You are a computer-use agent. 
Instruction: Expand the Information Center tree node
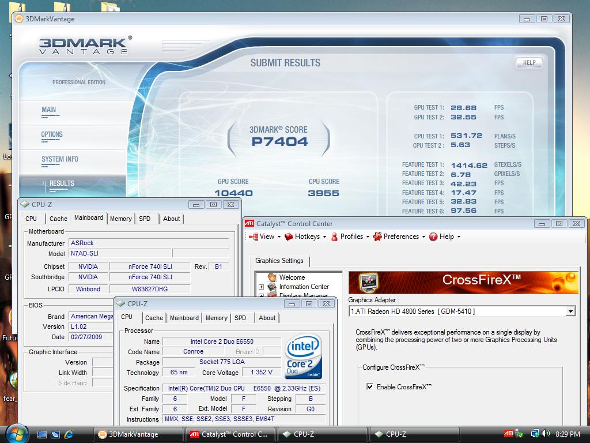(x=261, y=287)
